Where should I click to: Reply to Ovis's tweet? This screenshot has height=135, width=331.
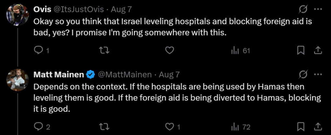(x=39, y=50)
